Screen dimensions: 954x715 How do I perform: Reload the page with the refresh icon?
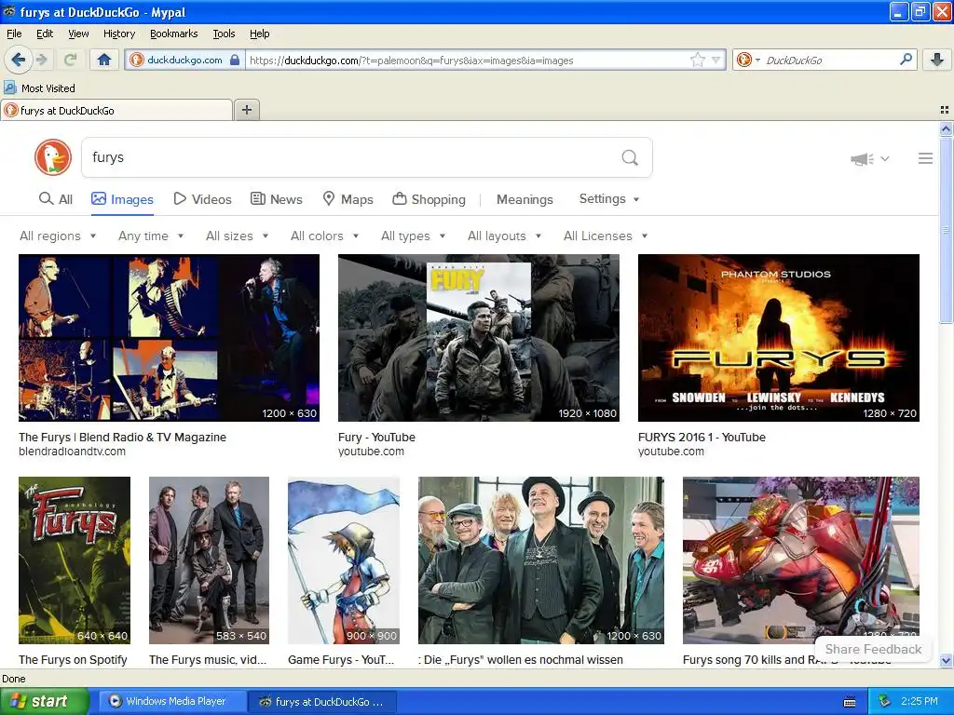tap(70, 60)
